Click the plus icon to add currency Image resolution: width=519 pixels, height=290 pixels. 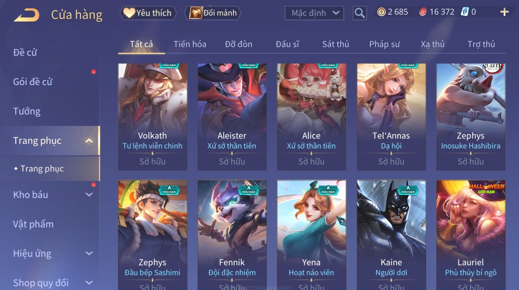(504, 12)
